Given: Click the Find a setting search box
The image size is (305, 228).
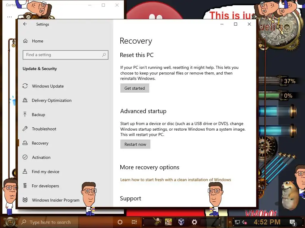Looking at the screenshot, I should tap(65, 55).
